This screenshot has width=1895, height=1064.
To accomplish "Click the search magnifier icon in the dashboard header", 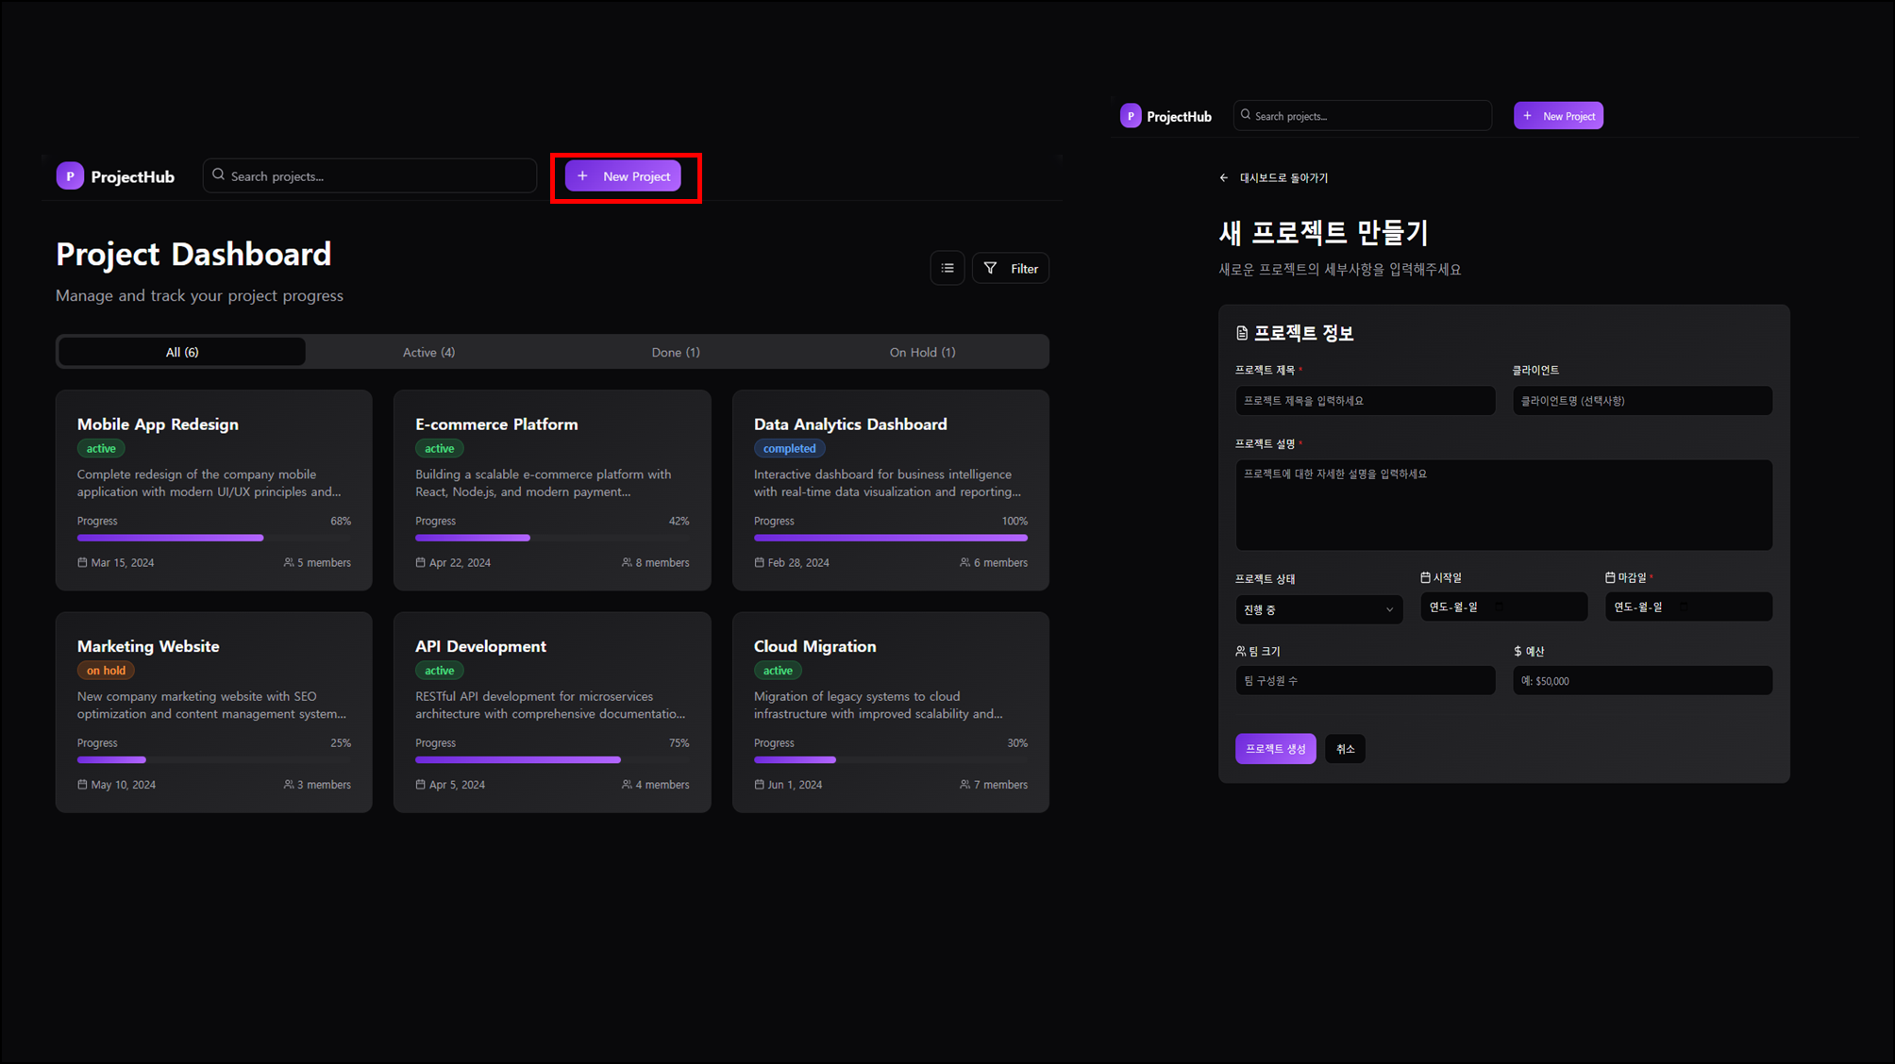I will tap(219, 175).
